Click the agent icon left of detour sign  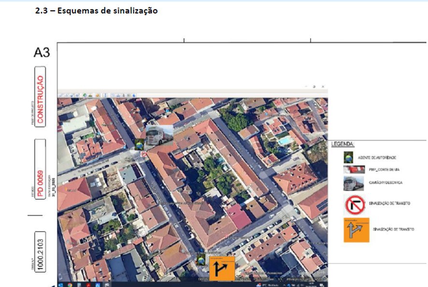[x=201, y=260]
